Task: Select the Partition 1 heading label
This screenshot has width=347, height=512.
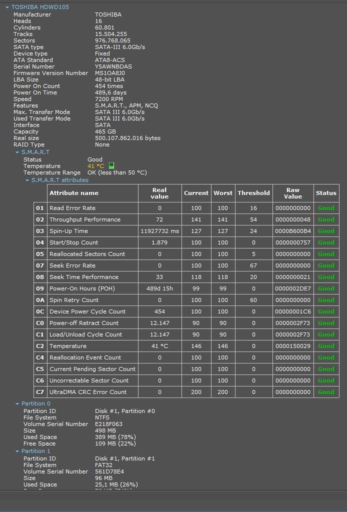Action: click(x=36, y=451)
